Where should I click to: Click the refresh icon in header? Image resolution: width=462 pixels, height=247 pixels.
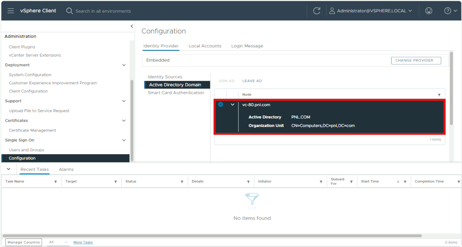pyautogui.click(x=317, y=11)
